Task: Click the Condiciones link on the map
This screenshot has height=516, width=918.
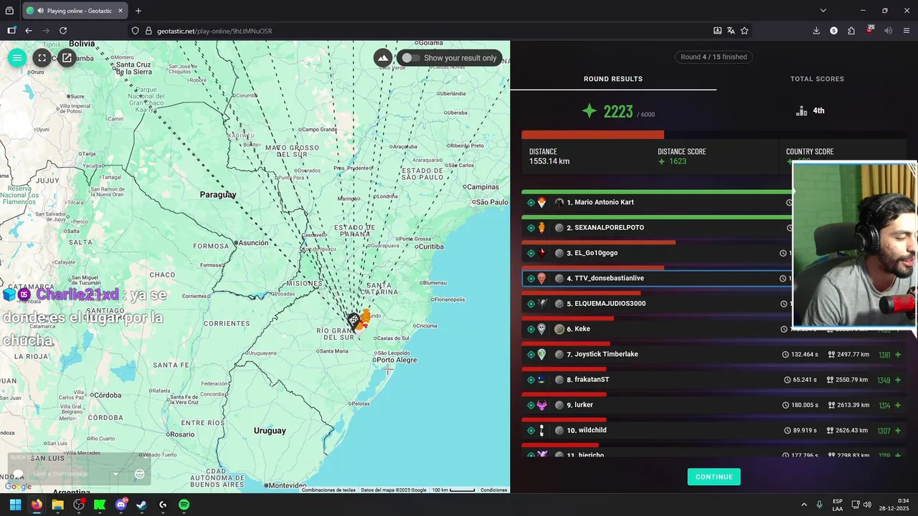Action: (x=493, y=490)
